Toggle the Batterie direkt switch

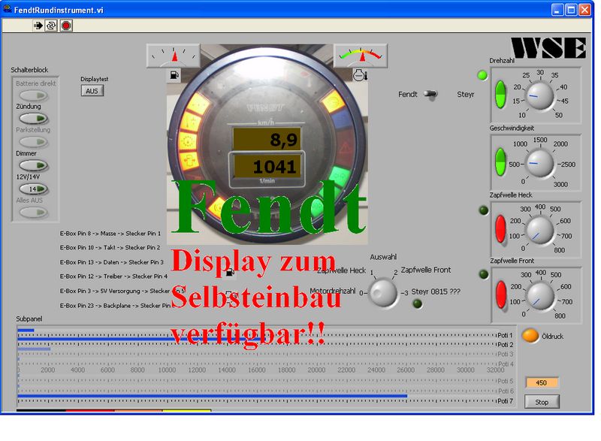point(33,95)
